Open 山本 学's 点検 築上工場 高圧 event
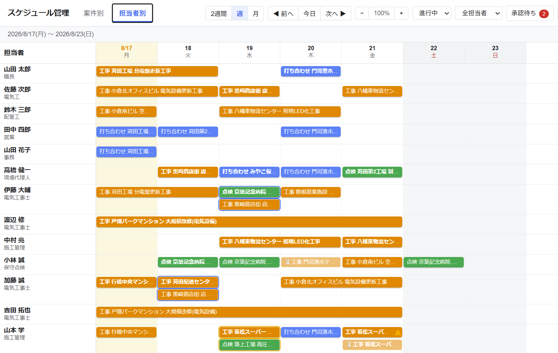This screenshot has height=353, width=558. [249, 345]
